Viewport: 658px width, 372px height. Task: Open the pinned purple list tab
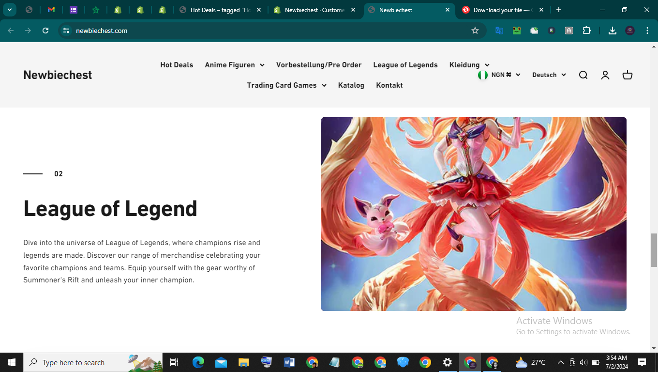tap(74, 10)
